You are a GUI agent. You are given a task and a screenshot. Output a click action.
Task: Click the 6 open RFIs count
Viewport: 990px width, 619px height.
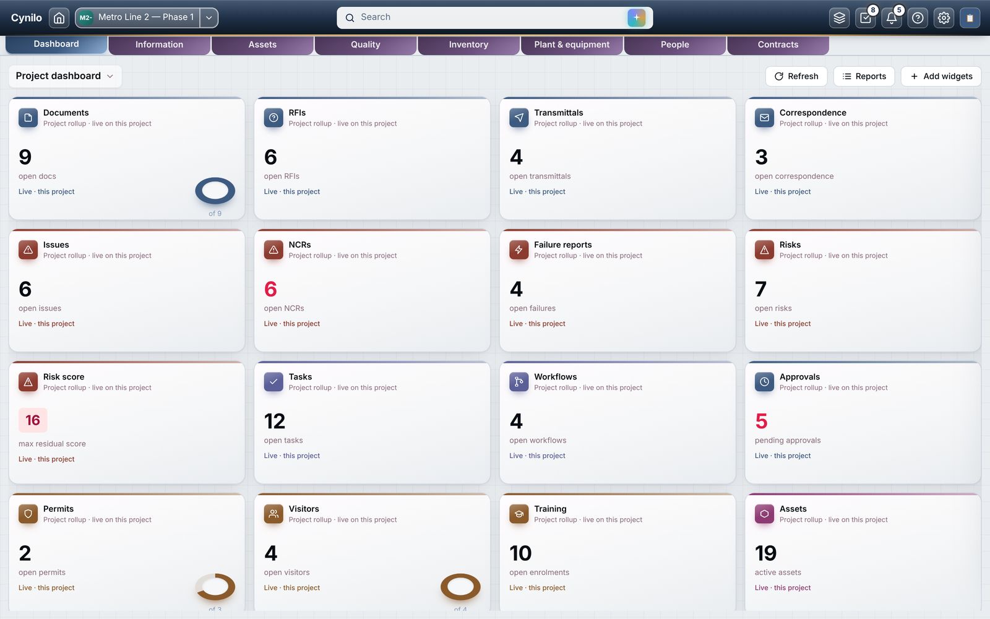[271, 157]
